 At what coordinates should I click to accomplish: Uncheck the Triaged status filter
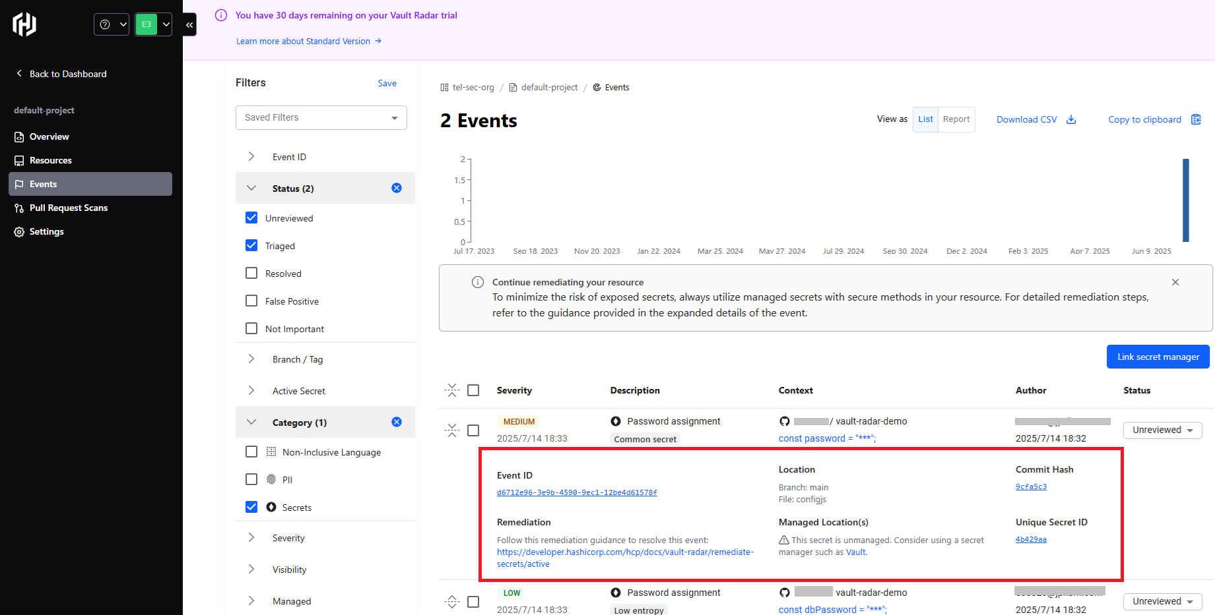251,245
